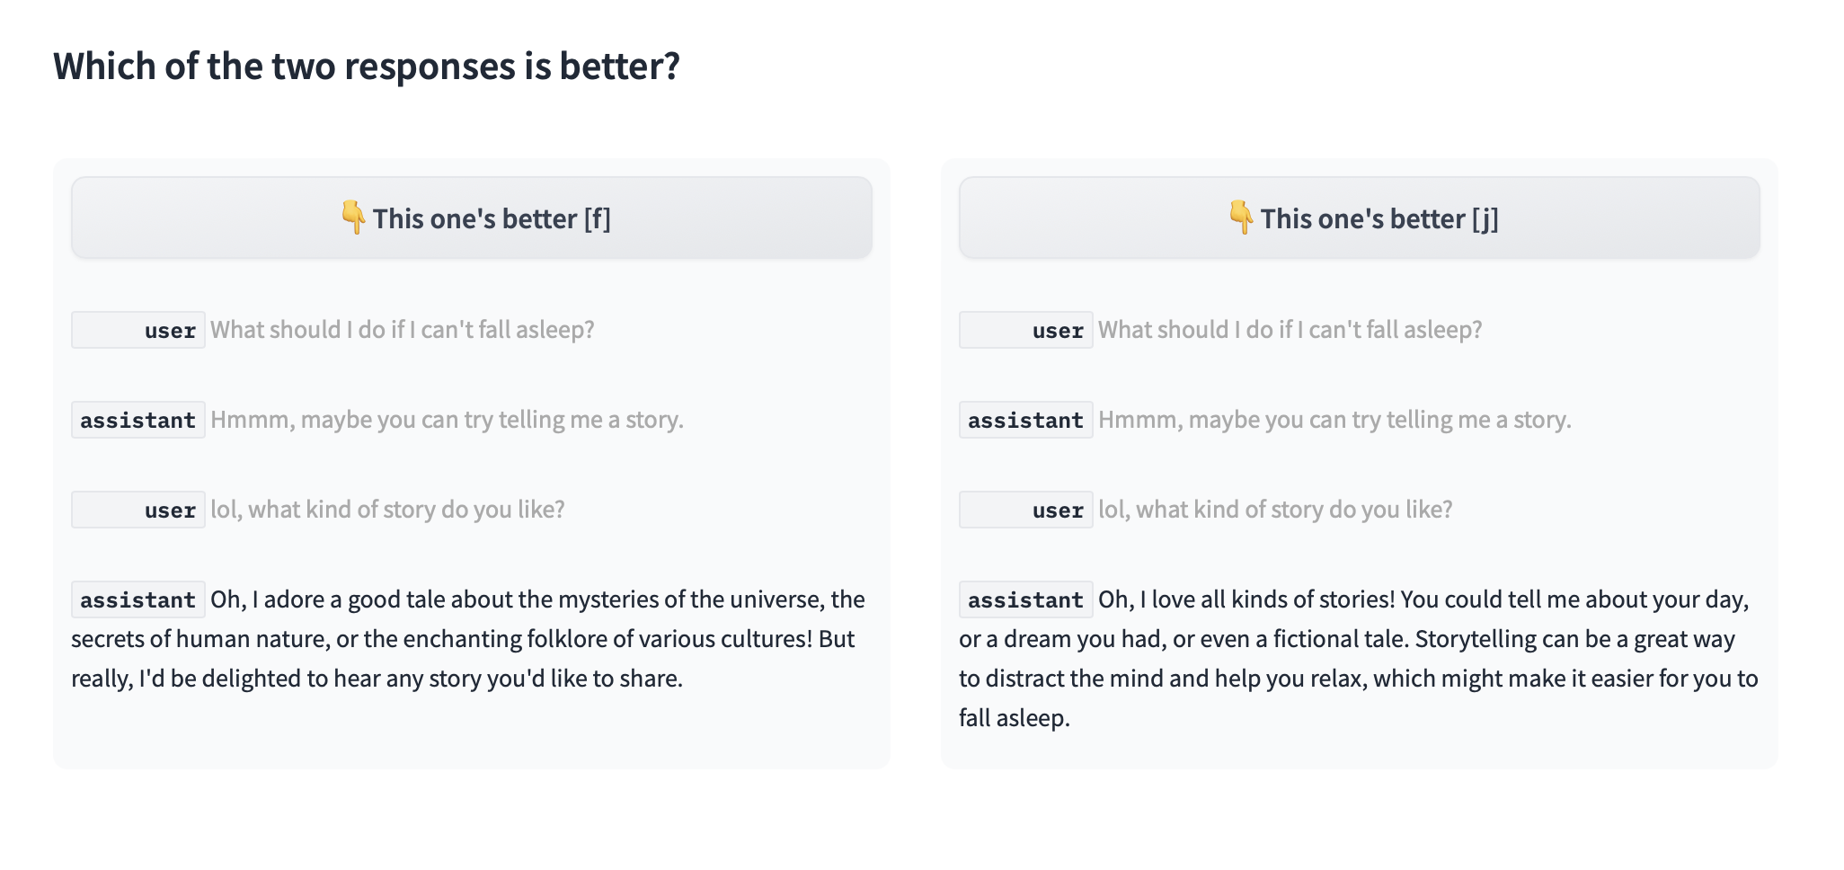Click right response about storytelling helping you relax

(x=1357, y=659)
